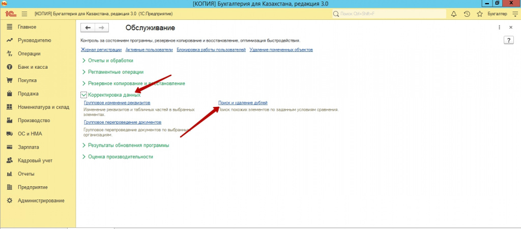Open the Администрирование section
521x229 pixels.
[41, 201]
